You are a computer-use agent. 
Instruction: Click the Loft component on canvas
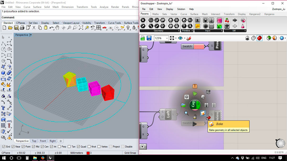click(x=168, y=114)
